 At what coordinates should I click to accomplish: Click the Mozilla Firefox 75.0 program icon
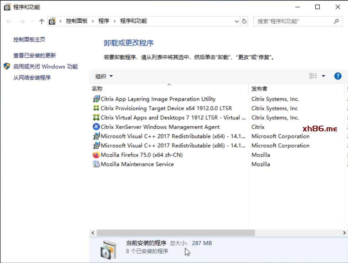click(x=96, y=155)
